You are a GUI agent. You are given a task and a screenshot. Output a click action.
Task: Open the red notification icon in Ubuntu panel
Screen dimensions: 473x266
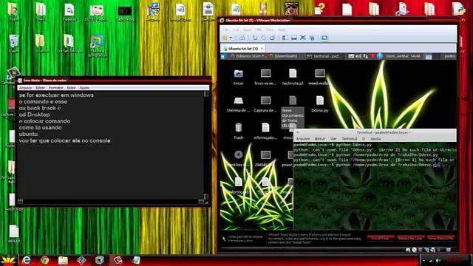pos(372,56)
